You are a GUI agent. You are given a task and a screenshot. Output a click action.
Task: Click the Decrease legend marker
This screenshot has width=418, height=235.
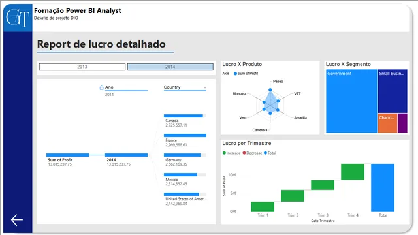click(x=244, y=153)
